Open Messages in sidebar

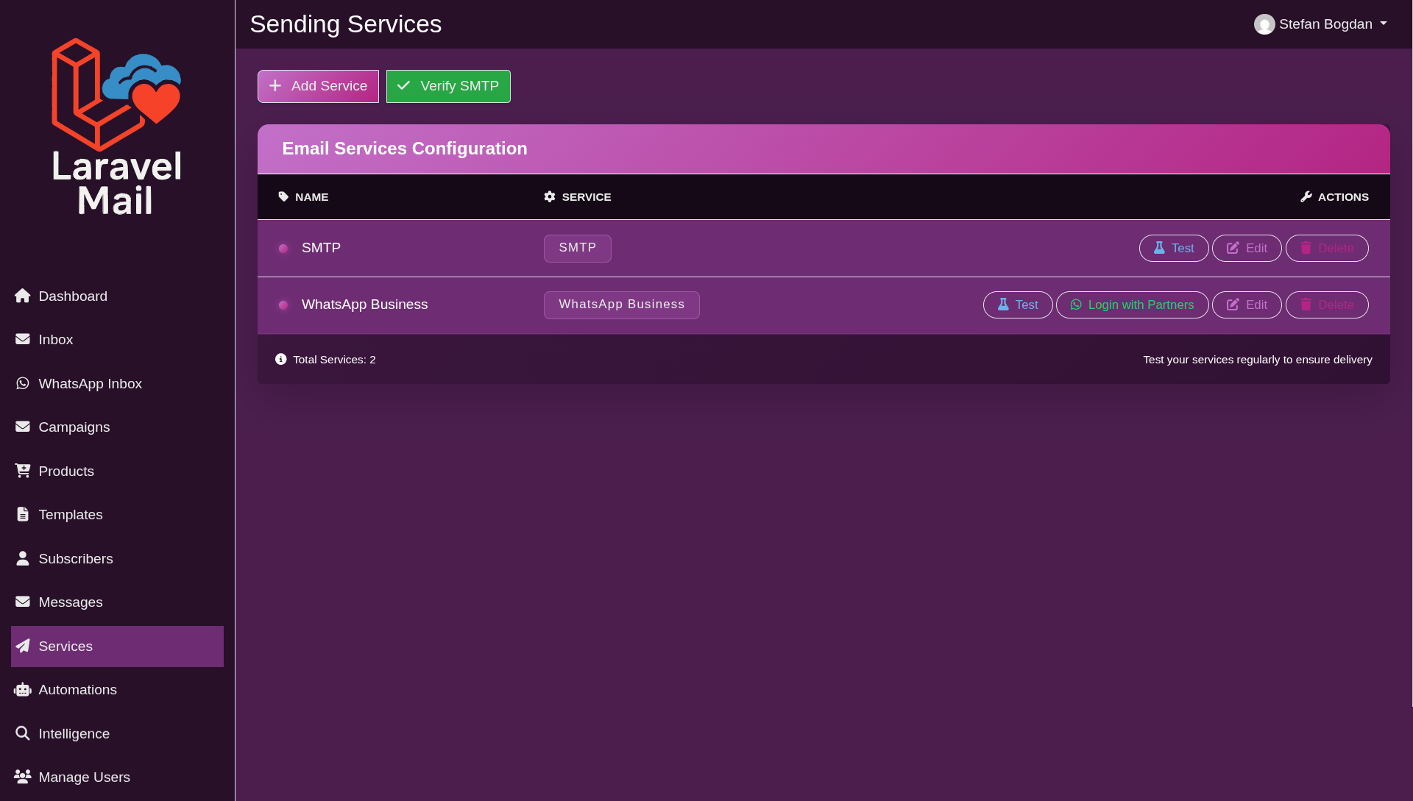pyautogui.click(x=117, y=602)
